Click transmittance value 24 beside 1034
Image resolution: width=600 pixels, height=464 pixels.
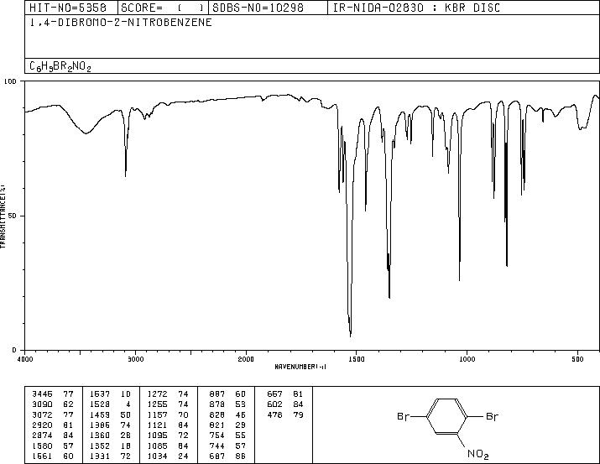coord(183,456)
